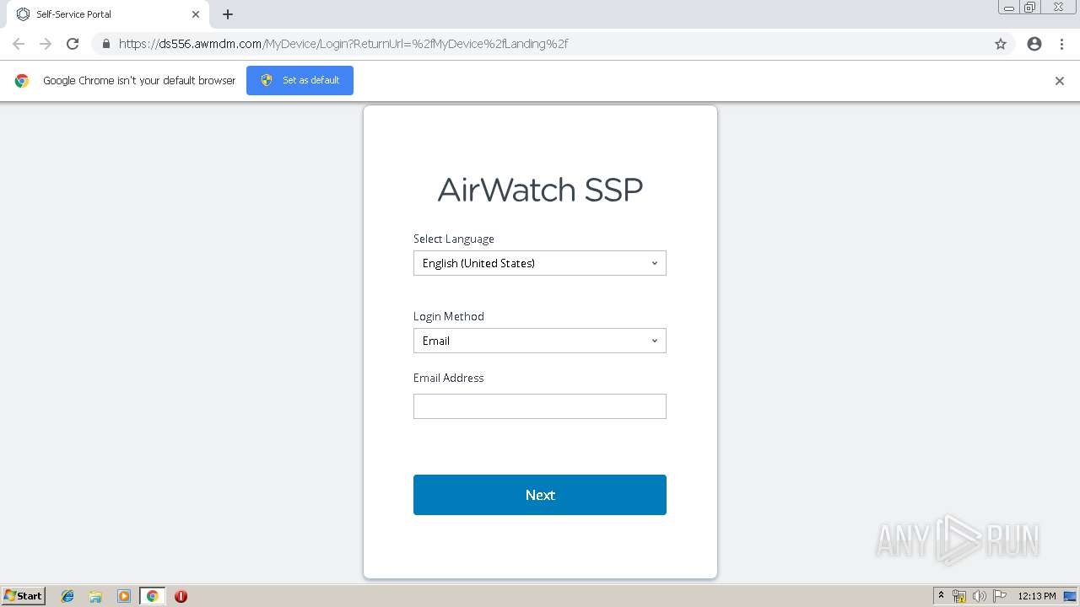This screenshot has height=607, width=1080.
Task: Dismiss the default browser notification bar
Action: click(x=1060, y=81)
